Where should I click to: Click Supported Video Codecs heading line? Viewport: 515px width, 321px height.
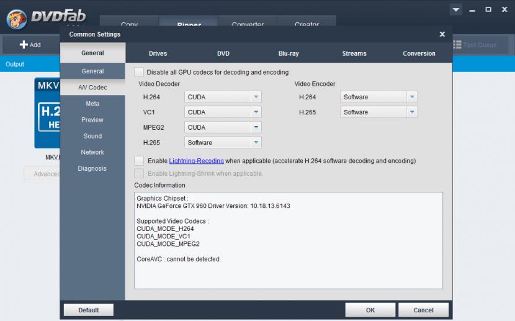pos(172,221)
